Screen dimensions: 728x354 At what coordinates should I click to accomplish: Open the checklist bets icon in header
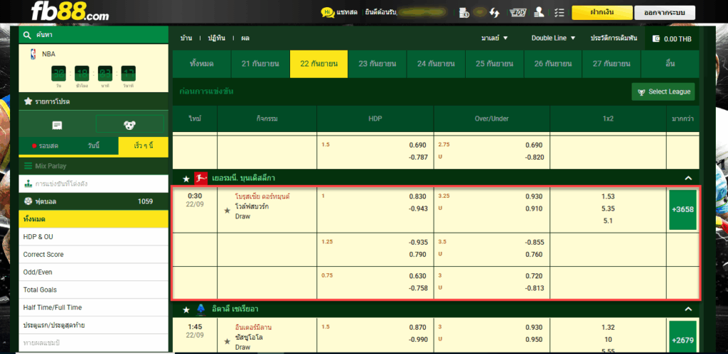pos(560,13)
